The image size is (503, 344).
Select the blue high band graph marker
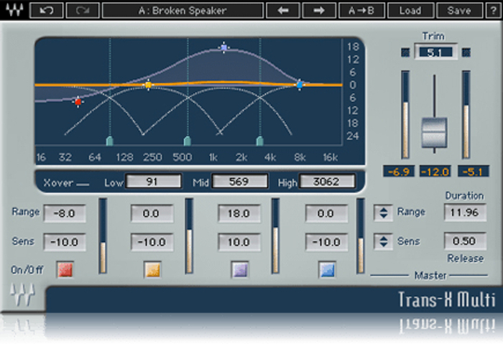[300, 85]
